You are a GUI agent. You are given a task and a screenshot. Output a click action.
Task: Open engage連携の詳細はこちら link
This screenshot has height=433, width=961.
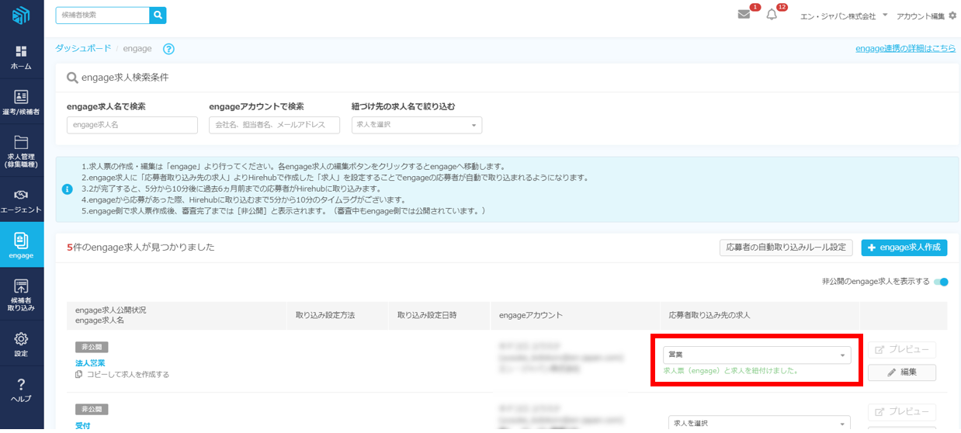pyautogui.click(x=905, y=48)
